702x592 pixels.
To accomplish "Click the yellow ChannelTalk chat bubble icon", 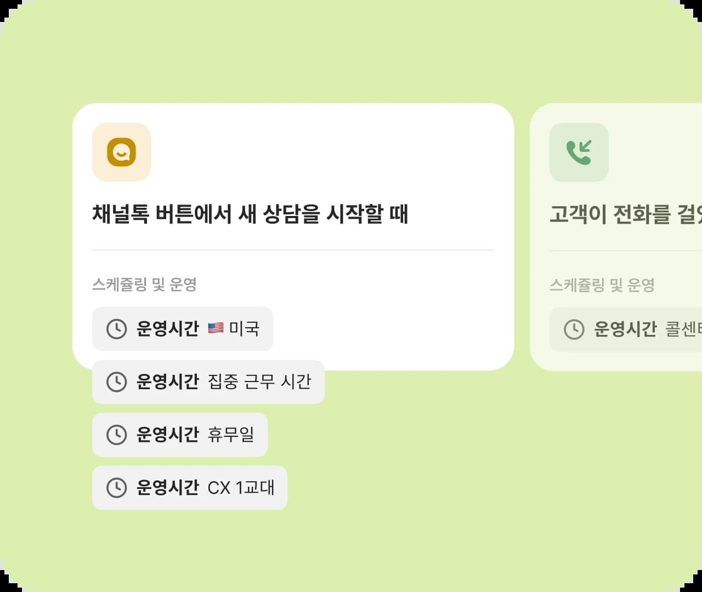I will pyautogui.click(x=121, y=152).
